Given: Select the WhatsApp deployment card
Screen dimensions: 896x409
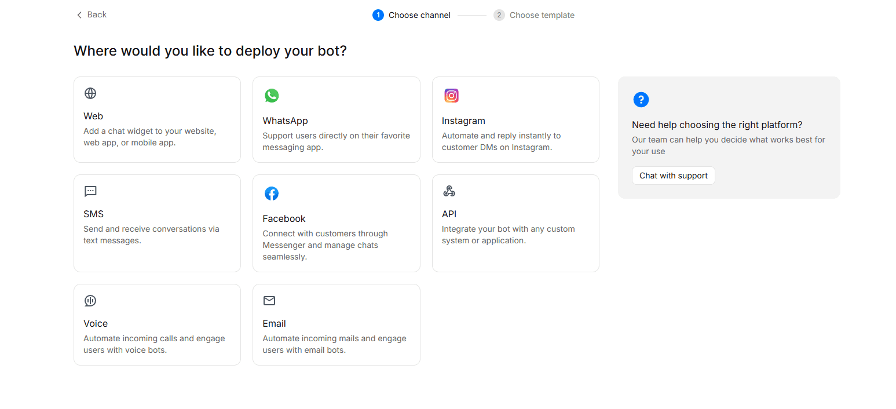Looking at the screenshot, I should click(x=336, y=119).
